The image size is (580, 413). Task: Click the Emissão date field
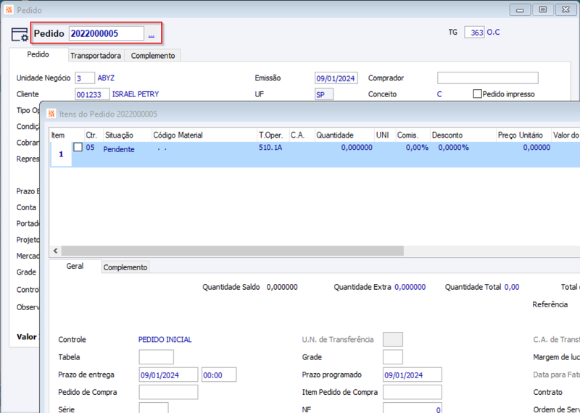pyautogui.click(x=336, y=78)
